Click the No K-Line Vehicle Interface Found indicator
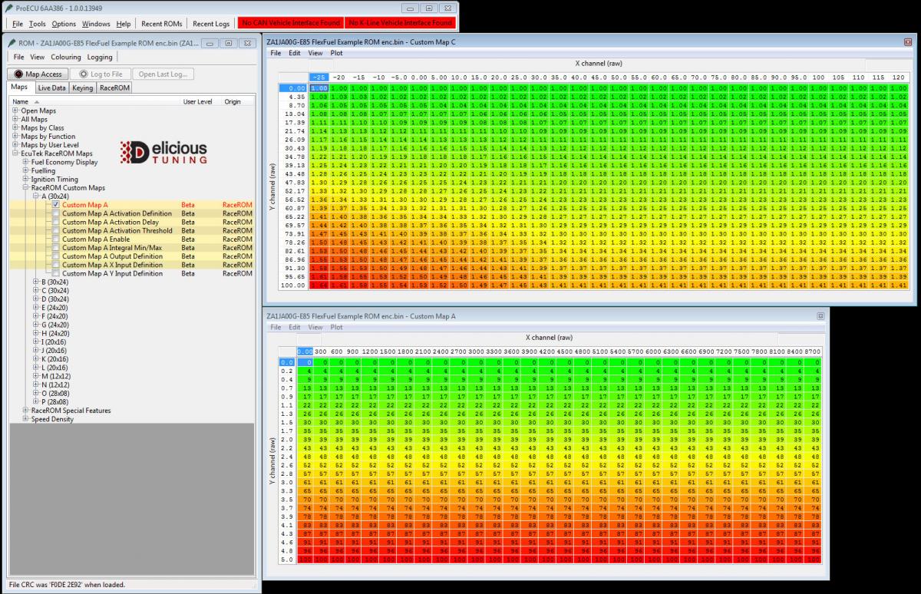 click(400, 24)
